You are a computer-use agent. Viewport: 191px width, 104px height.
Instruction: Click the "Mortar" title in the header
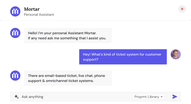32,9
